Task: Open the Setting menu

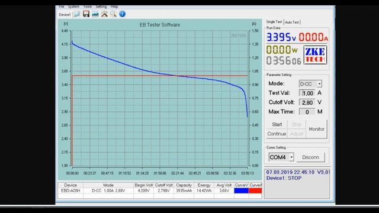Action: coord(101,7)
